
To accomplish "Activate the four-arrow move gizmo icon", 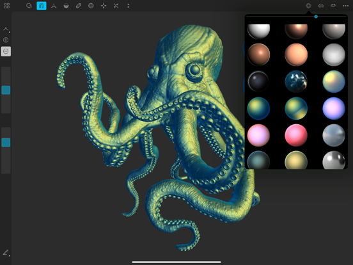I will click(104, 6).
